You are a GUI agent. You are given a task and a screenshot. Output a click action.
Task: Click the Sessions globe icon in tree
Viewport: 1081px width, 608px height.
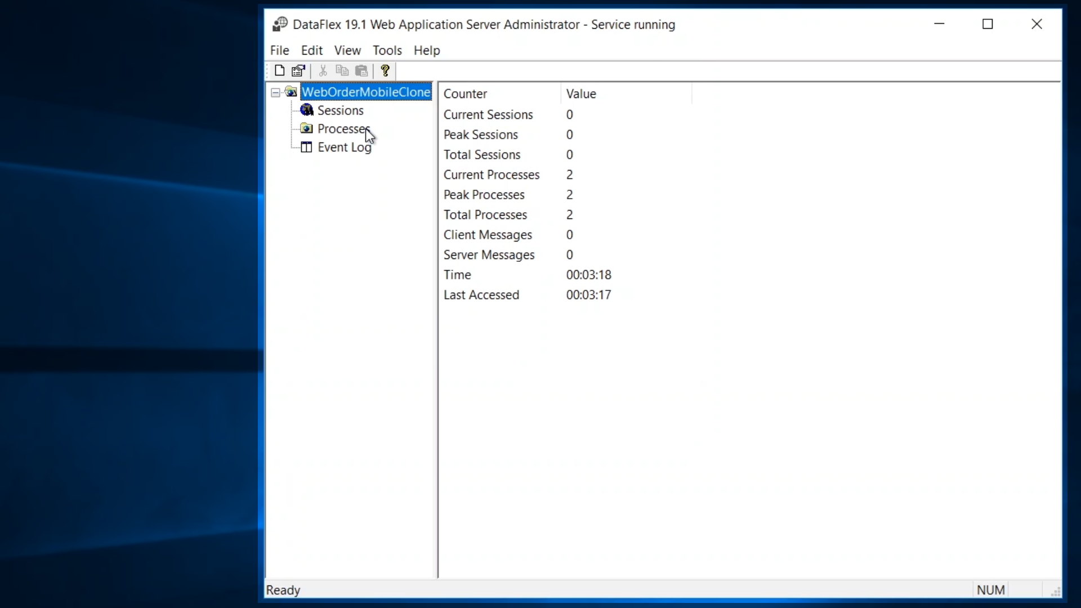(x=307, y=110)
